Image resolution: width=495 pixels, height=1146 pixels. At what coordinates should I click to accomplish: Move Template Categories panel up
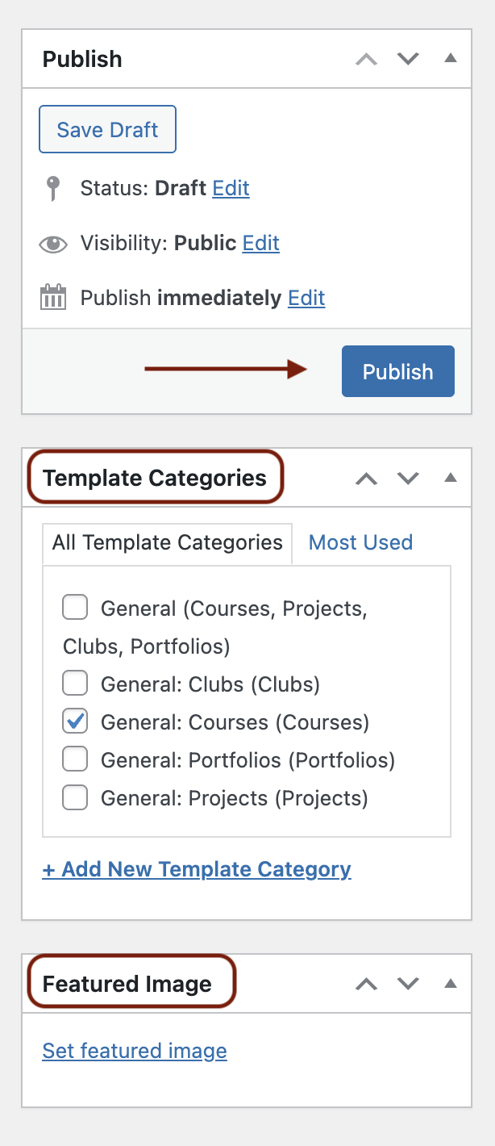(x=367, y=478)
